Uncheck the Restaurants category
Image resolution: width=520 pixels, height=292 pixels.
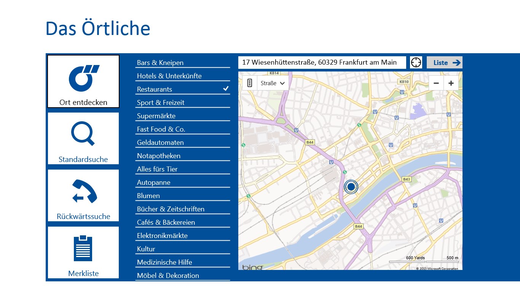click(183, 89)
